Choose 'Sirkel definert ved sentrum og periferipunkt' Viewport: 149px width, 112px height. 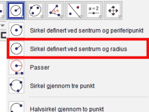pos(87,30)
